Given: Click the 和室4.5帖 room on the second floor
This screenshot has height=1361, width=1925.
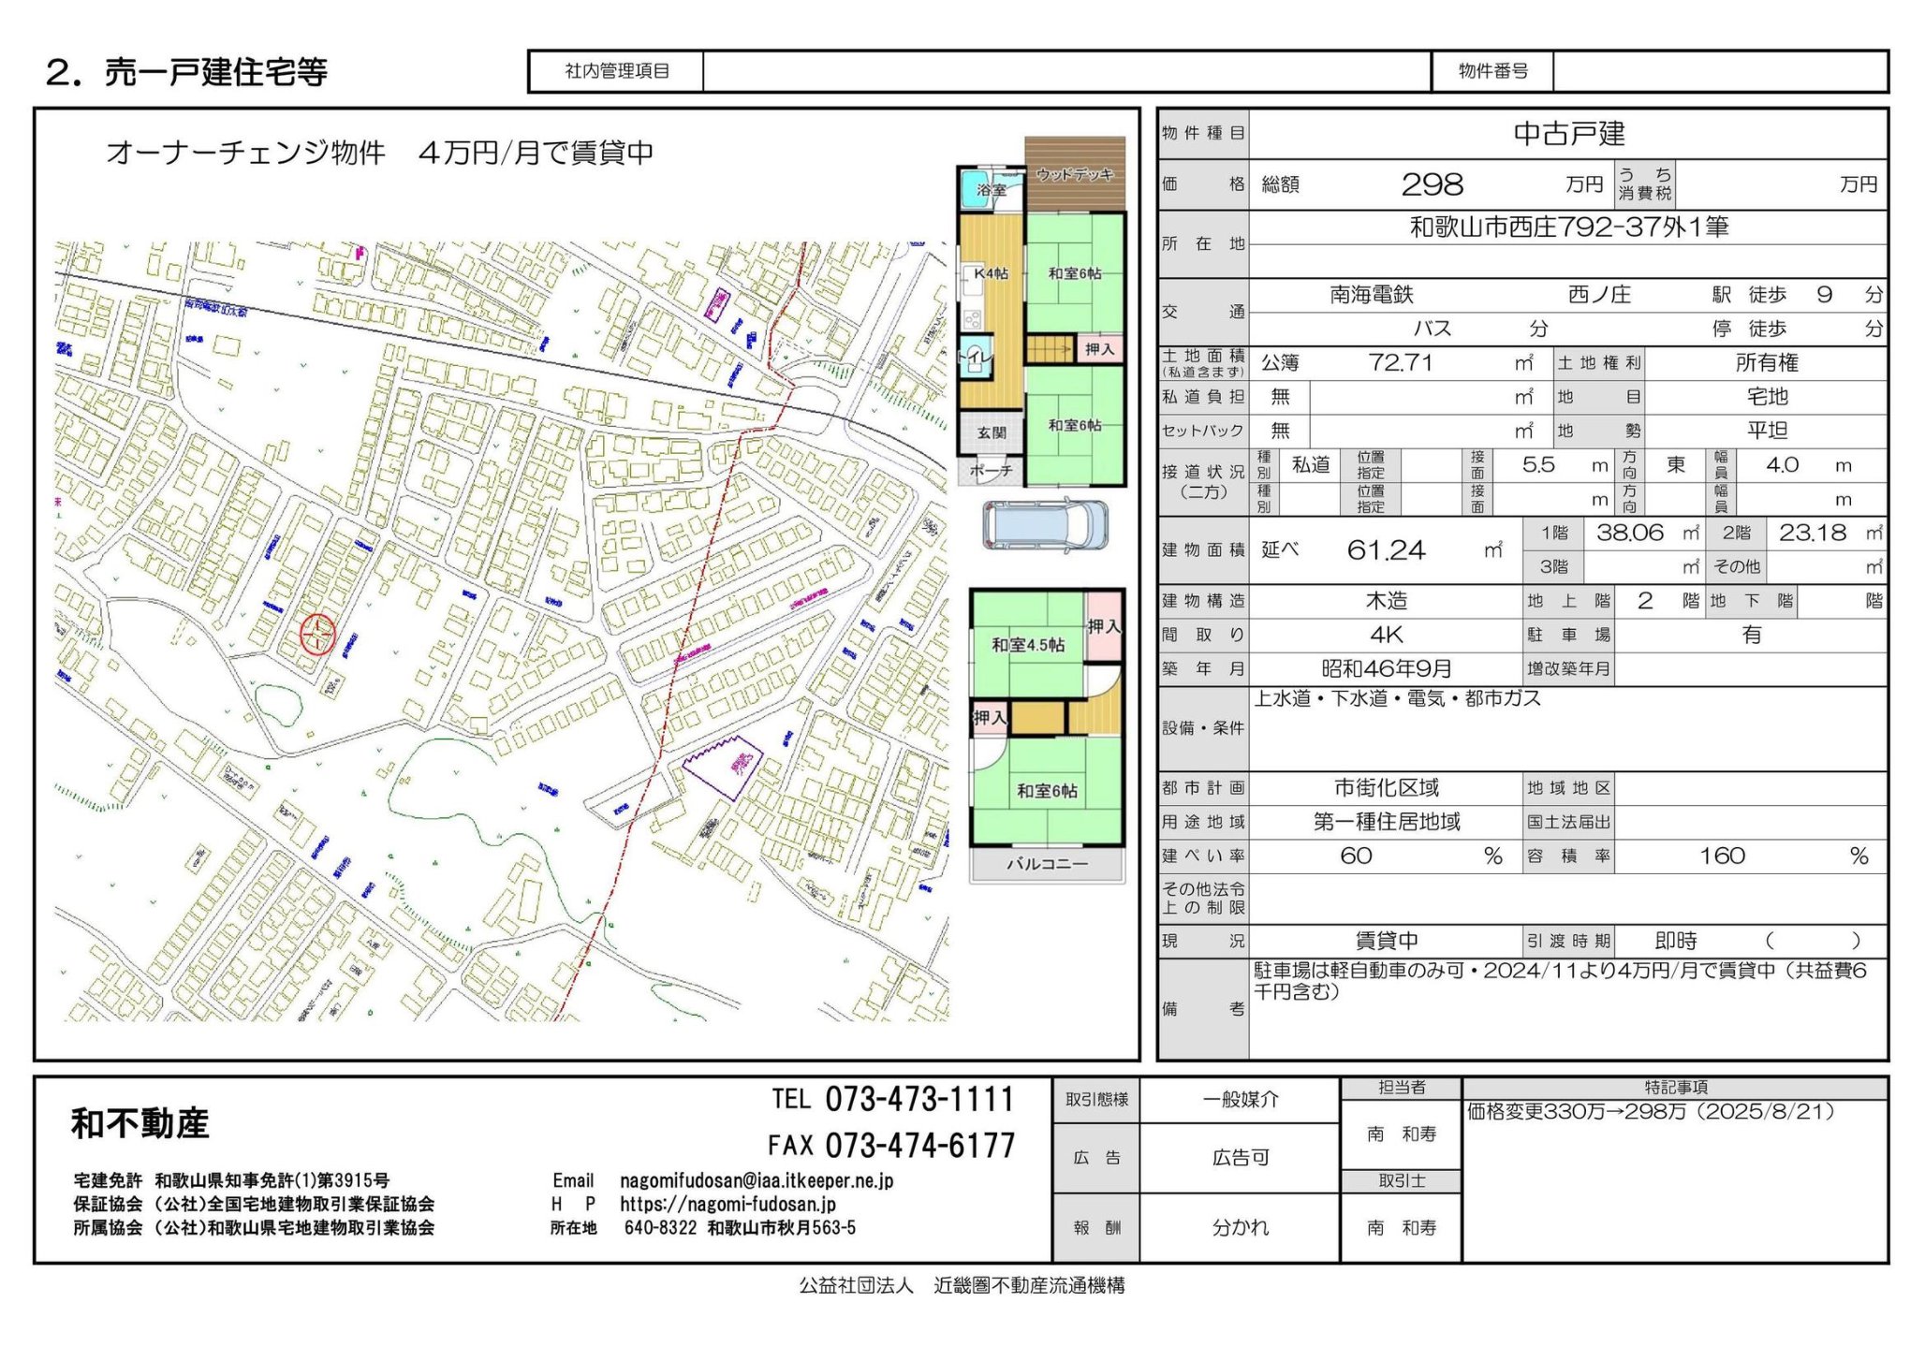Looking at the screenshot, I should tap(1027, 645).
